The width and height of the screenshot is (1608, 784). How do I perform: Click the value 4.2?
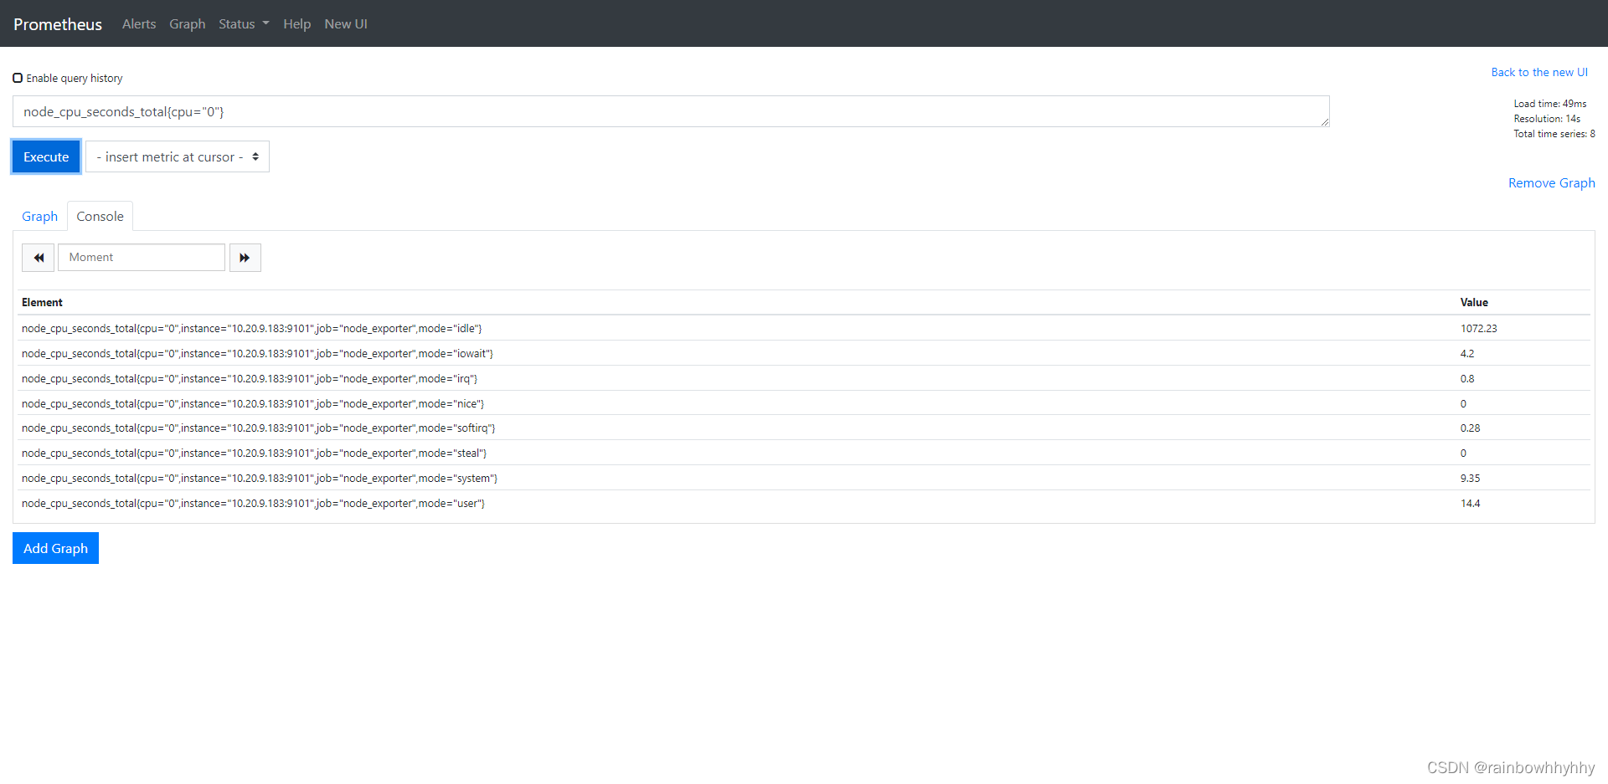tap(1467, 353)
